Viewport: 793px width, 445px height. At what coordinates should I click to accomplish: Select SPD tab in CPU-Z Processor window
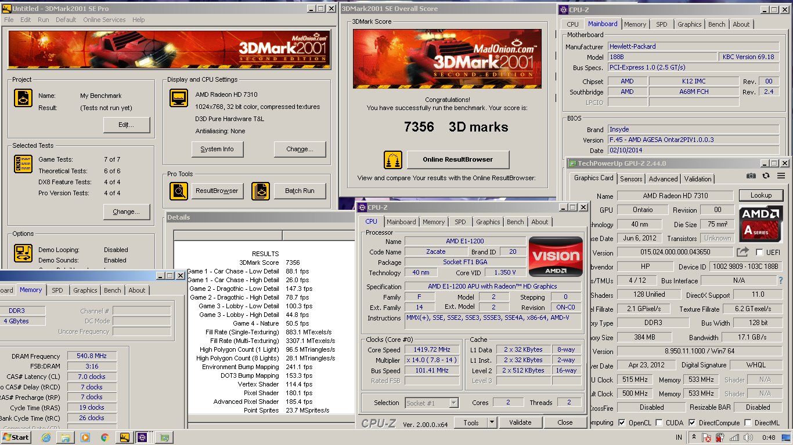[460, 222]
